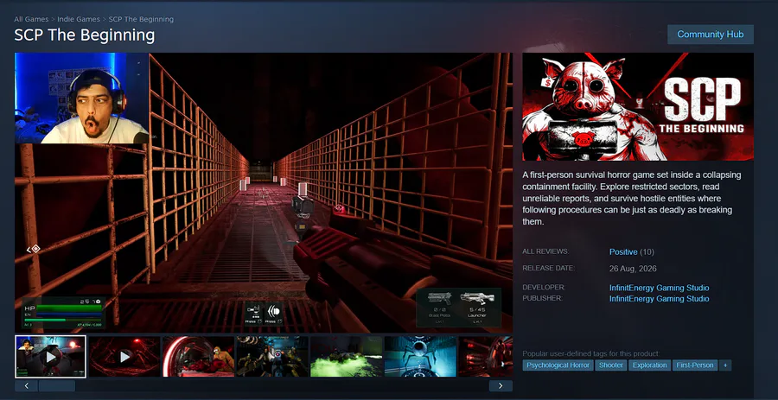The height and width of the screenshot is (400, 778).
Task: Select the First-Person tag
Action: click(695, 365)
